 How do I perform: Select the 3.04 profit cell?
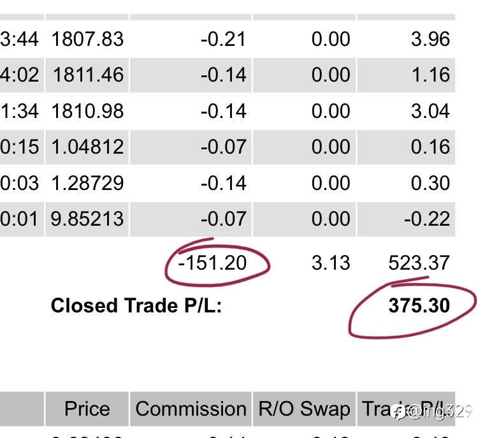[430, 111]
